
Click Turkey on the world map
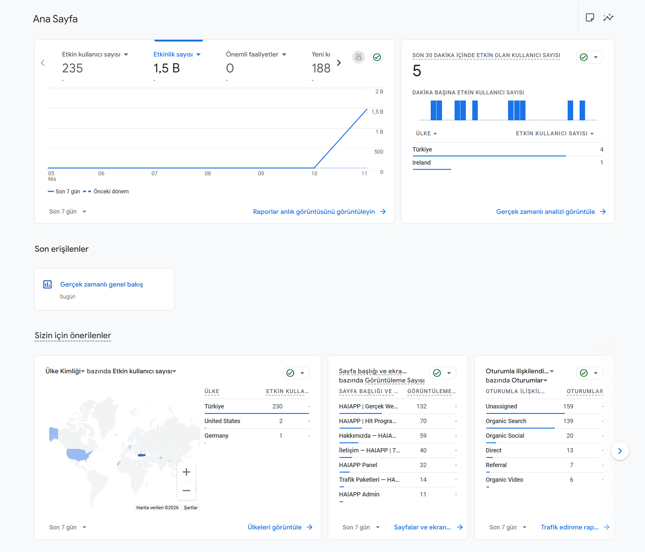[142, 455]
